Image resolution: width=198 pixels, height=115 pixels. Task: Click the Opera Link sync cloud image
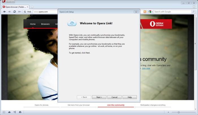[72, 23]
